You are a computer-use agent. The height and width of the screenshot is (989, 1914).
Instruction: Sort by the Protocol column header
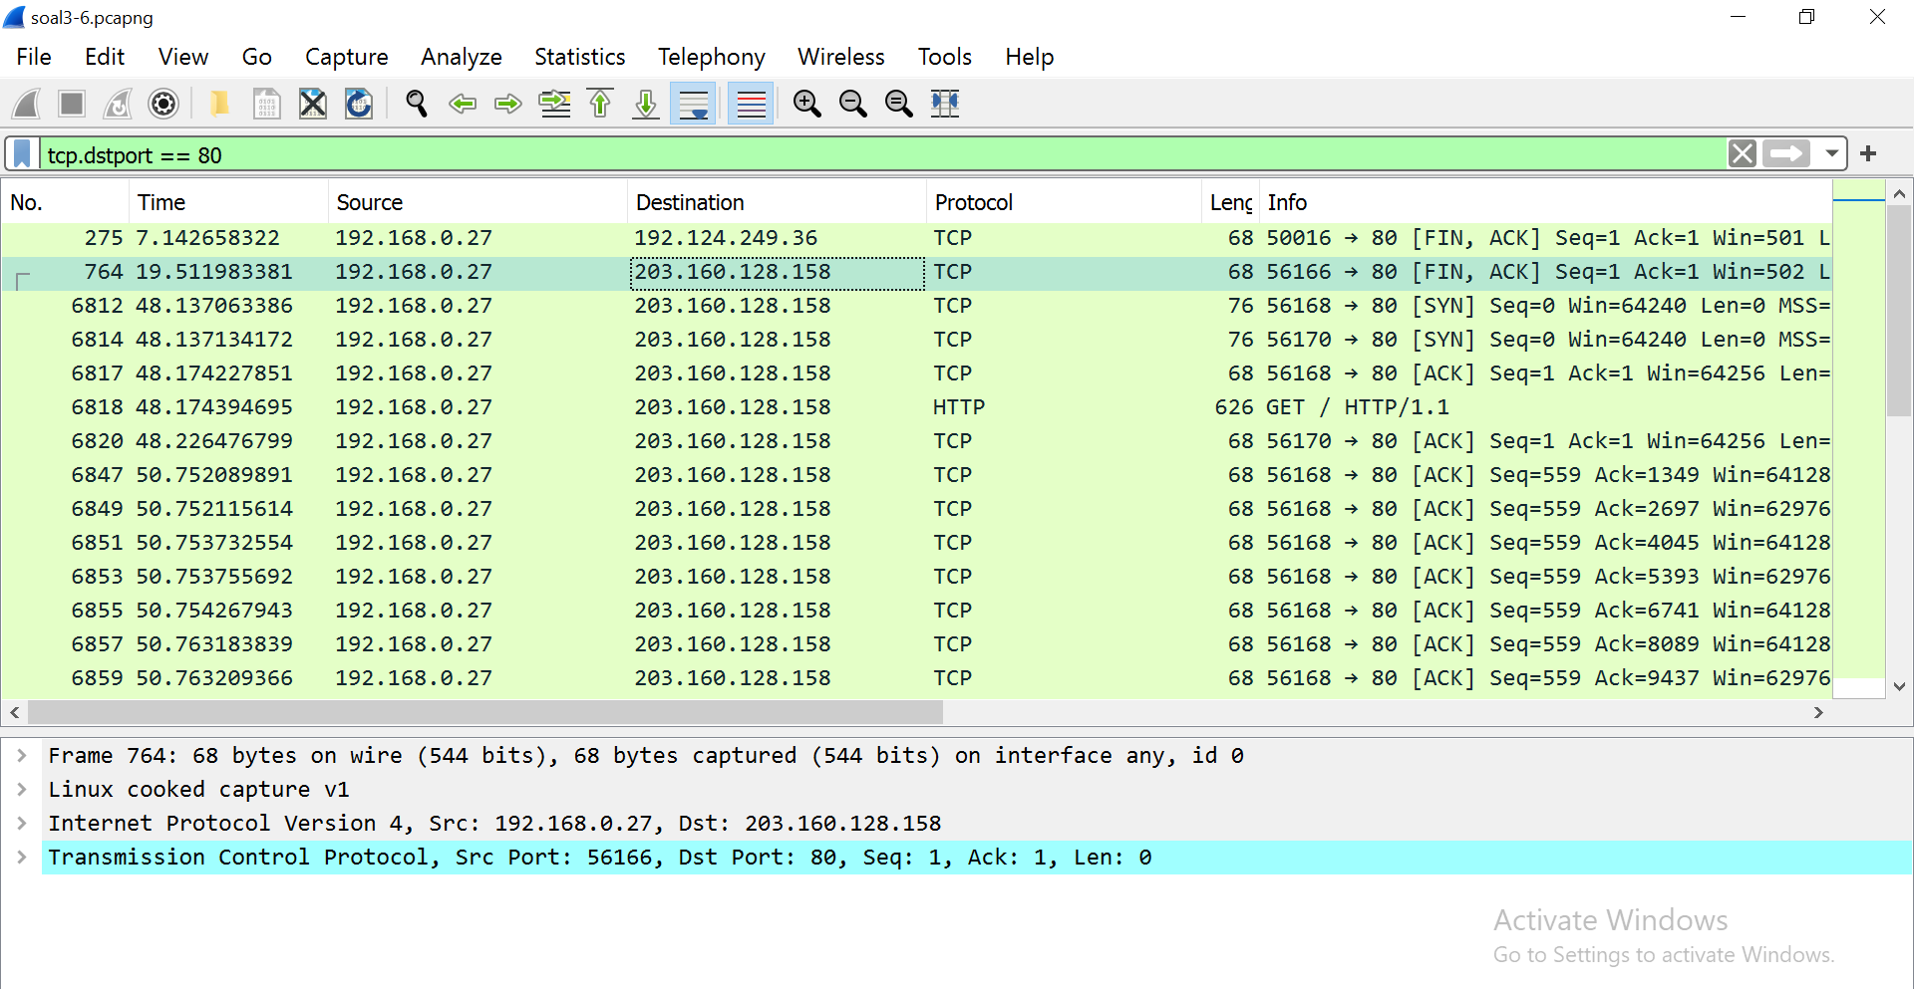1064,202
